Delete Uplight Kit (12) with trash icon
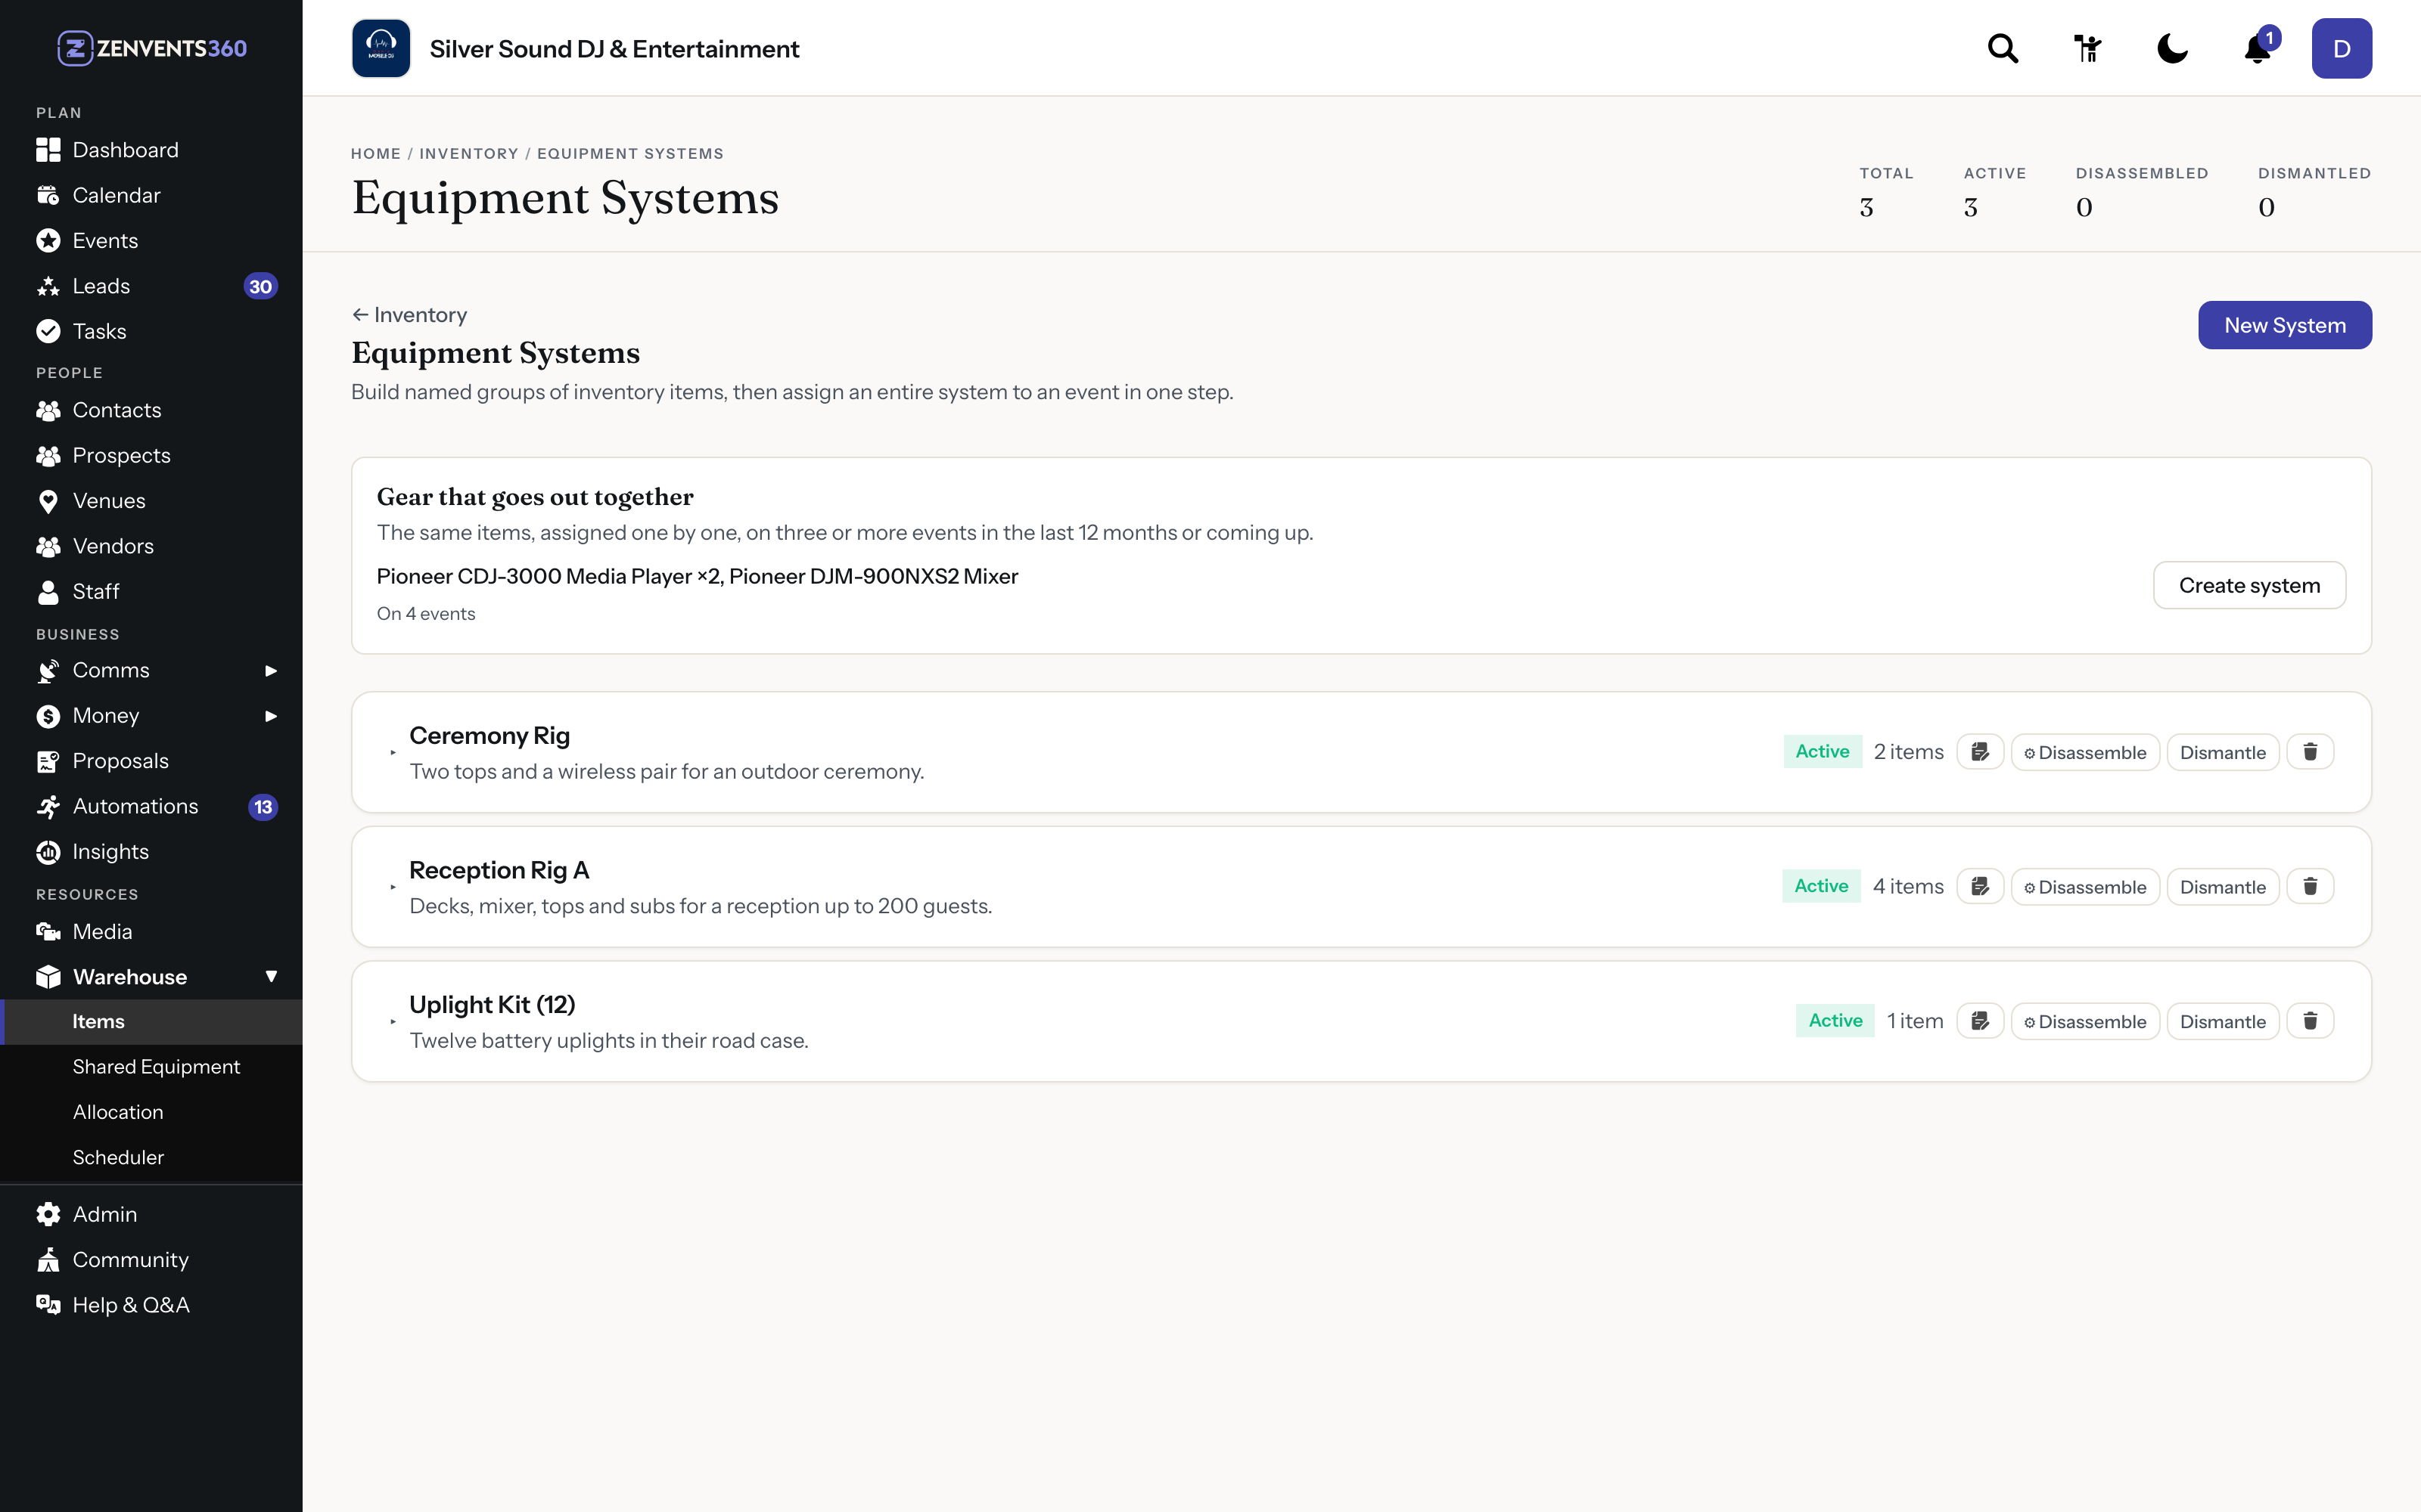 pos(2310,1021)
